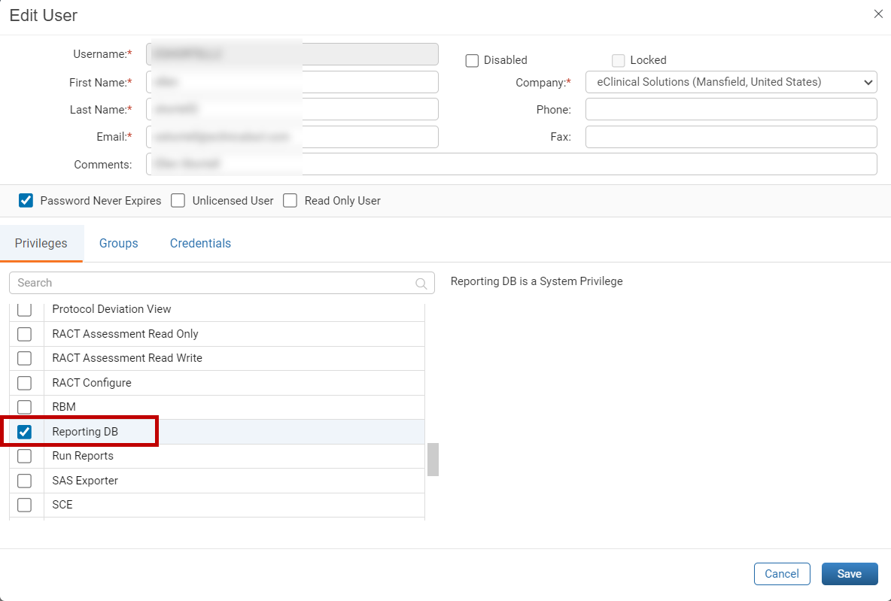Check the SCE privilege checkbox

pyautogui.click(x=24, y=505)
